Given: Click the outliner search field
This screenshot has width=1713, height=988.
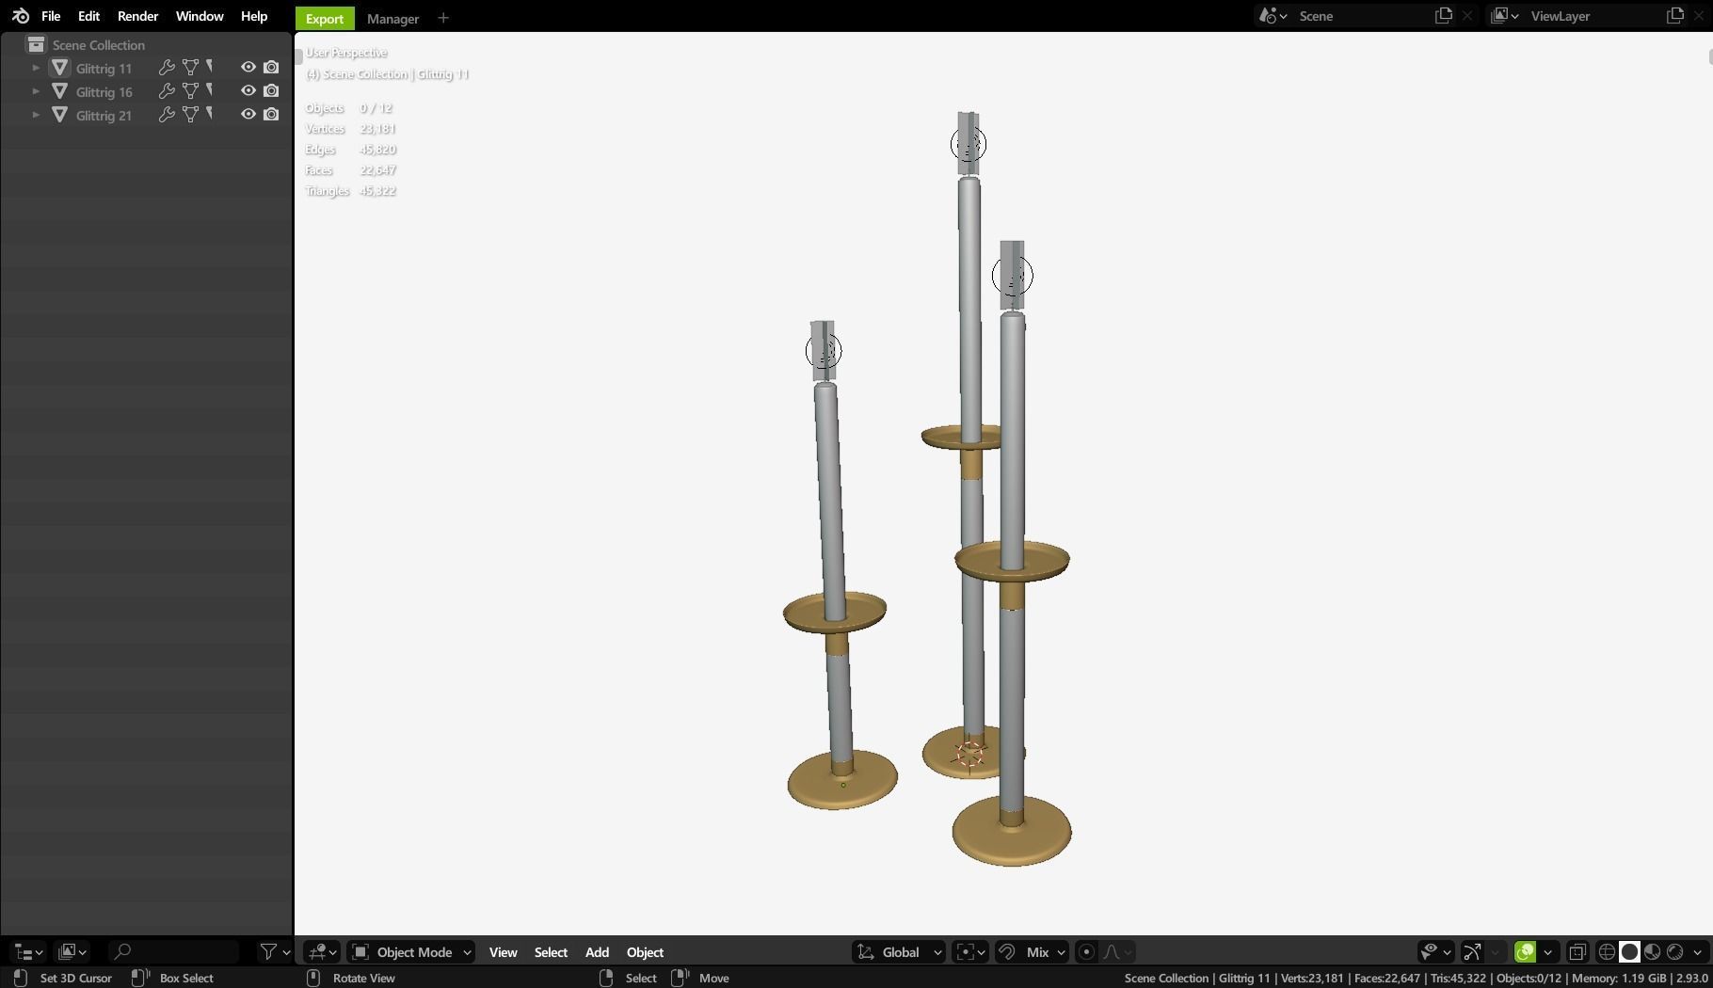Looking at the screenshot, I should coord(173,951).
